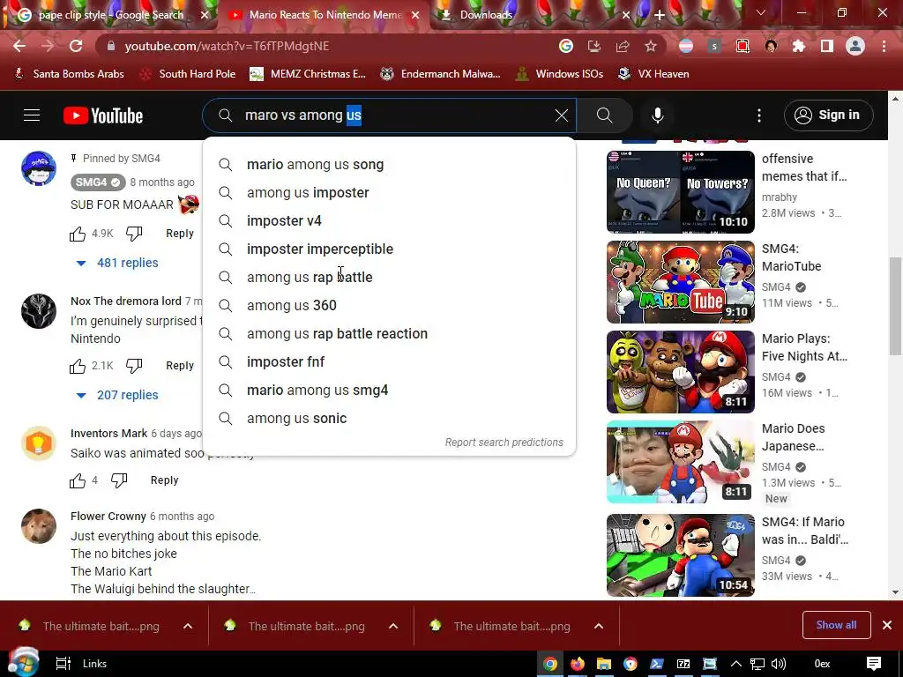The height and width of the screenshot is (677, 903).
Task: Toggle Chrome side panel
Action: [x=827, y=46]
